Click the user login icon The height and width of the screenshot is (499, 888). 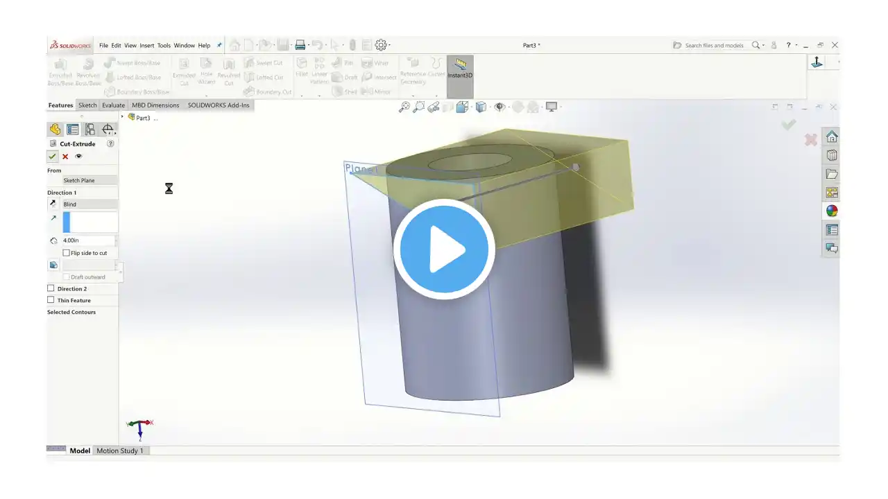coord(774,45)
